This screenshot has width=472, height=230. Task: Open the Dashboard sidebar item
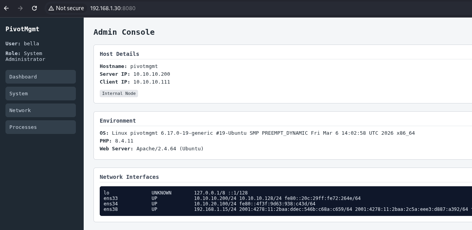(x=41, y=77)
